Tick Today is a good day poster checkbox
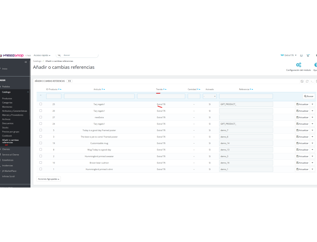 [41, 130]
